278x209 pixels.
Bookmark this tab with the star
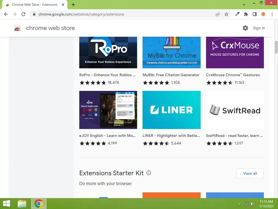226,14
